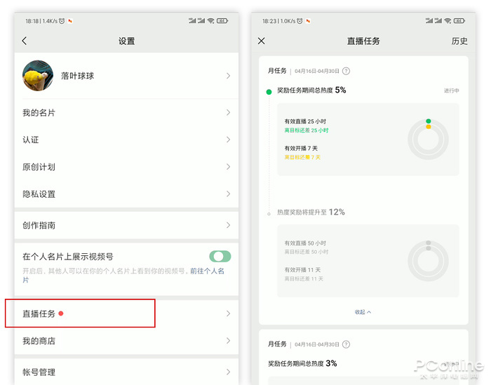Follow the 前往个人名片 link
The image size is (491, 385).
[207, 271]
